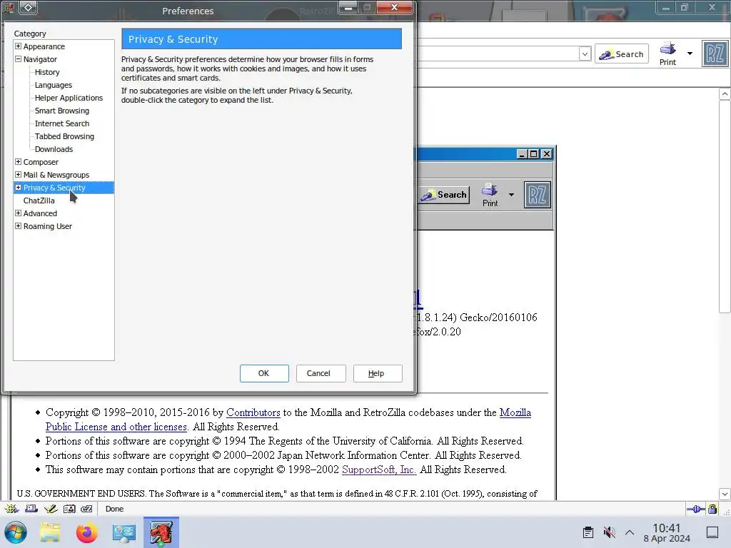This screenshot has width=731, height=548.
Task: Open Mail & Newsgroups status bar icon
Action: (31, 509)
